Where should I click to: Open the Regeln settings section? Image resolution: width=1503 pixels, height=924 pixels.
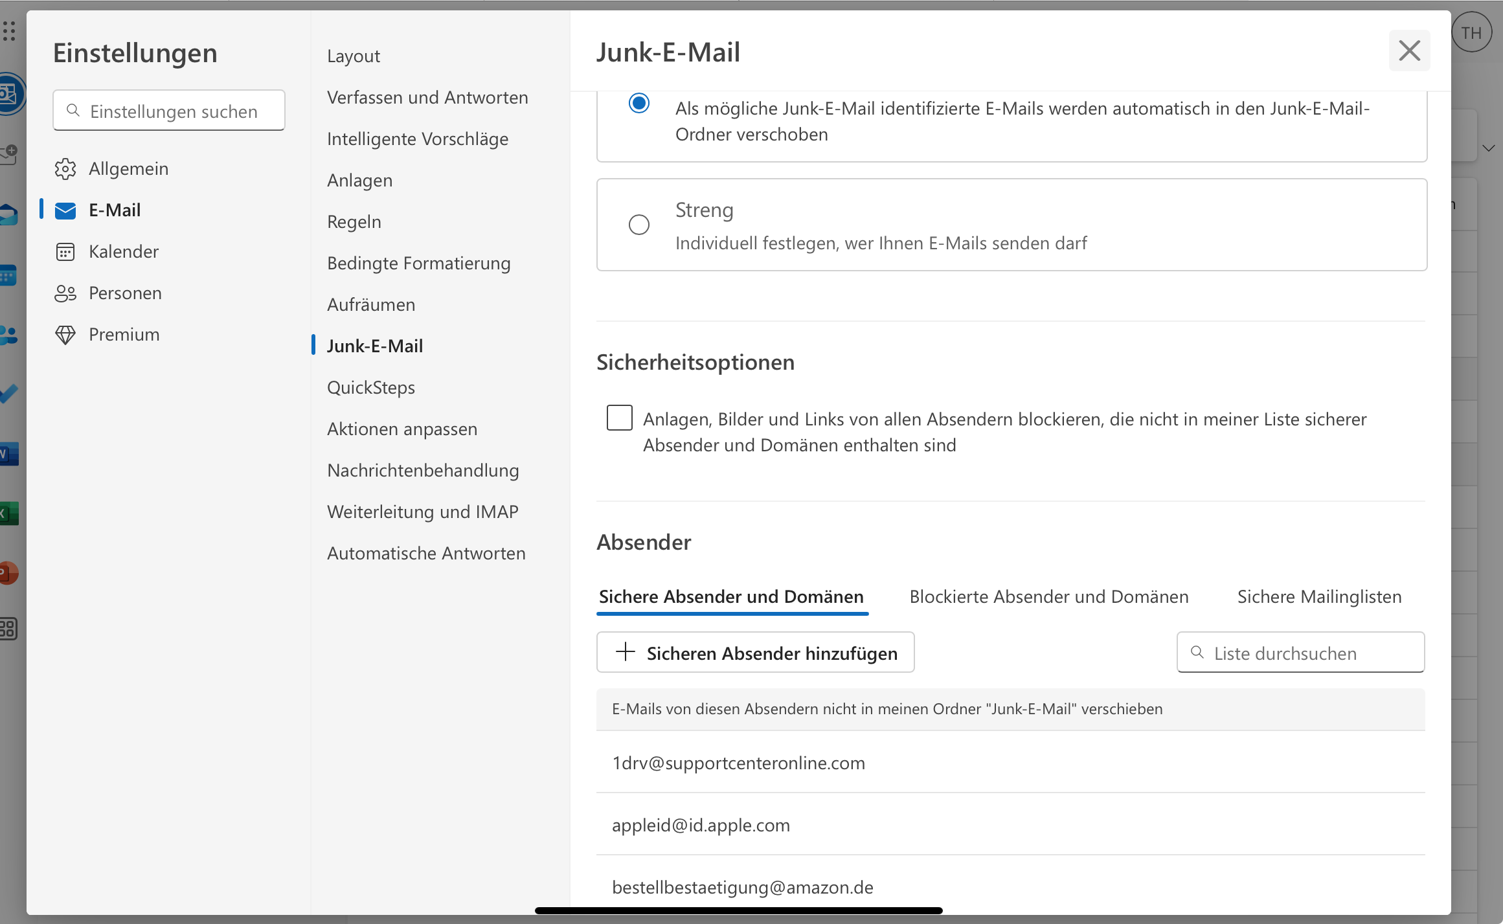[354, 221]
